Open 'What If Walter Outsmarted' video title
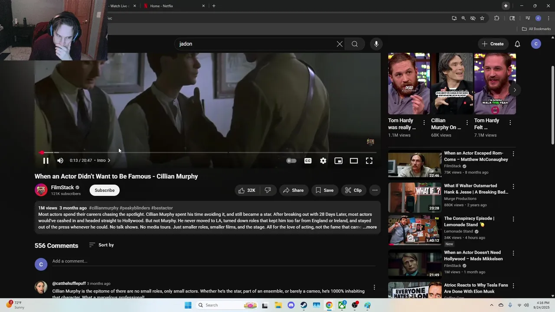 [x=476, y=189]
